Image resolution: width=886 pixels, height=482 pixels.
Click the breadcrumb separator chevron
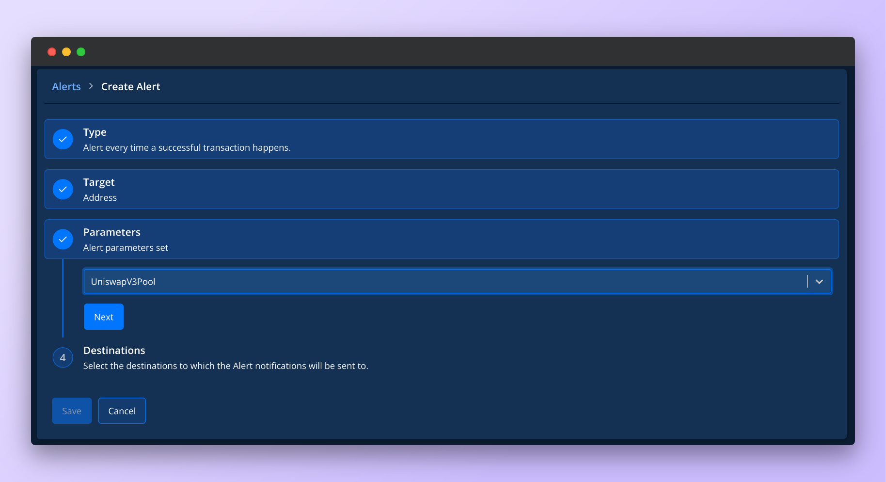click(x=91, y=86)
